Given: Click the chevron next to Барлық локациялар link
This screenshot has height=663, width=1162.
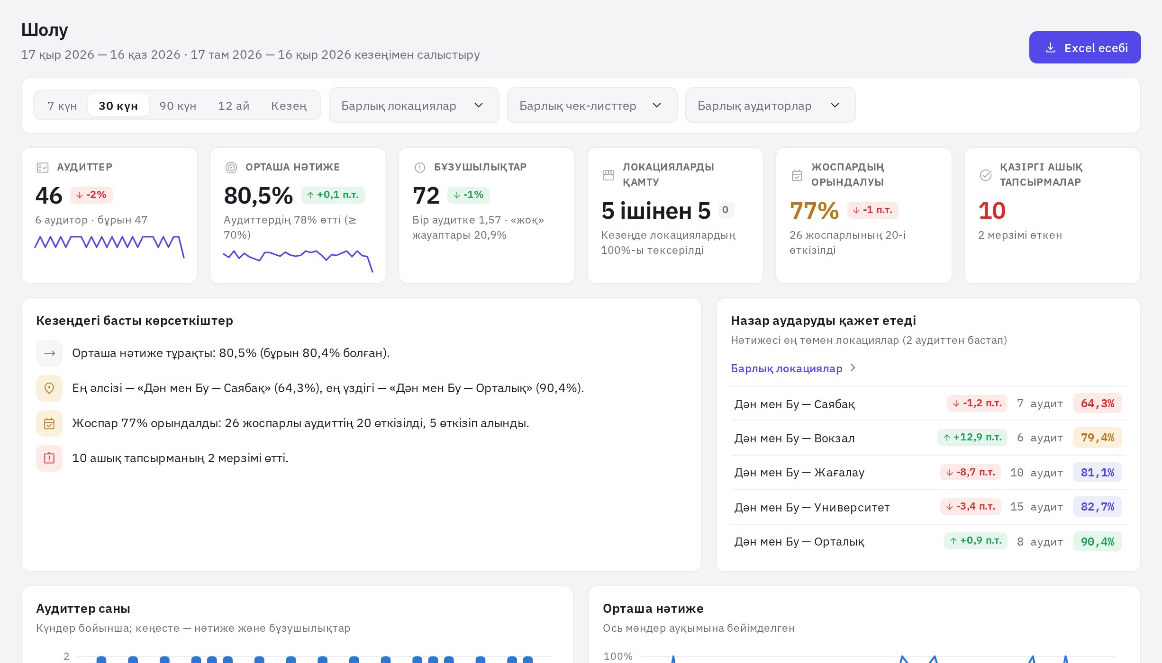Looking at the screenshot, I should pyautogui.click(x=853, y=368).
